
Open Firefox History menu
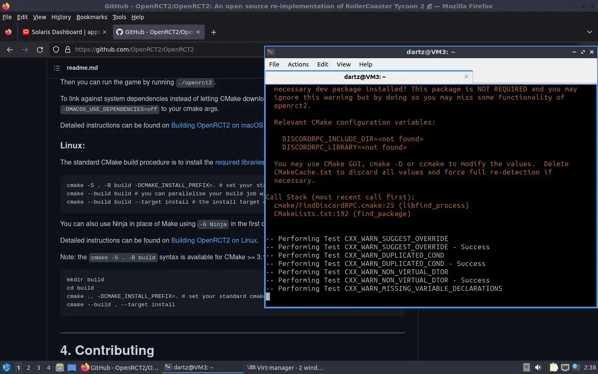pyautogui.click(x=61, y=17)
